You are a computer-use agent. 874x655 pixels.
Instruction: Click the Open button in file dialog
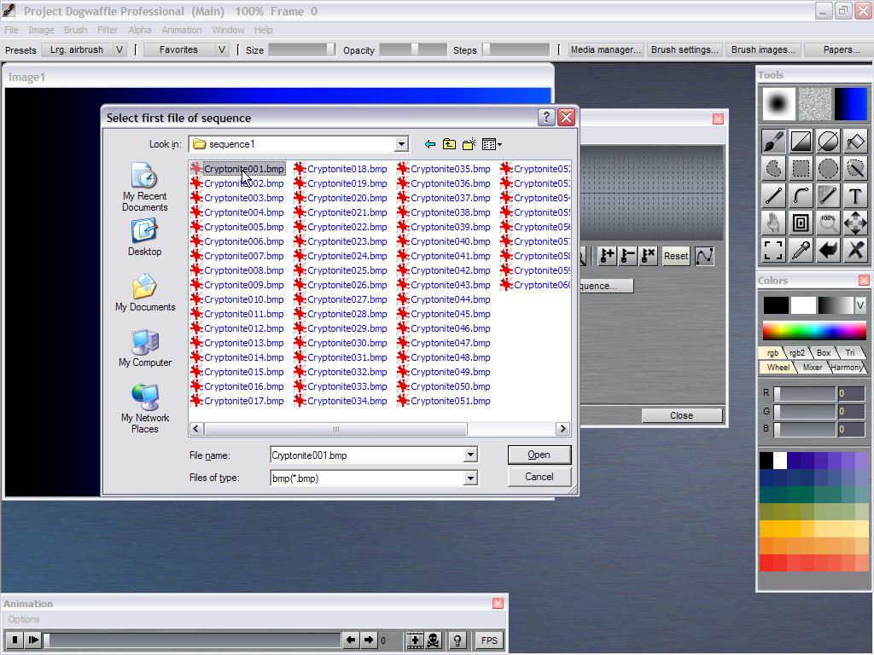pyautogui.click(x=539, y=455)
